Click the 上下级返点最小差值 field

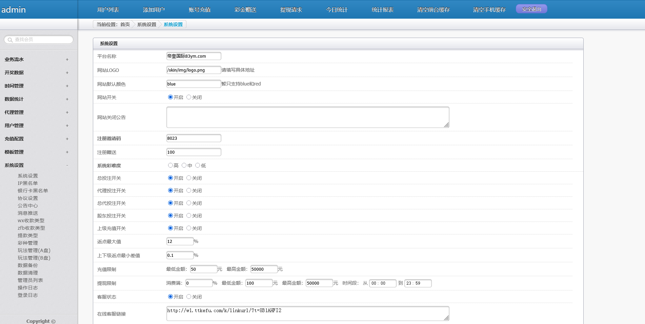[180, 255]
